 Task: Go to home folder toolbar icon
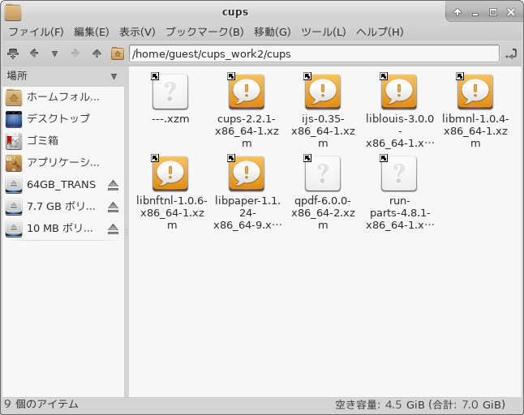pos(118,53)
